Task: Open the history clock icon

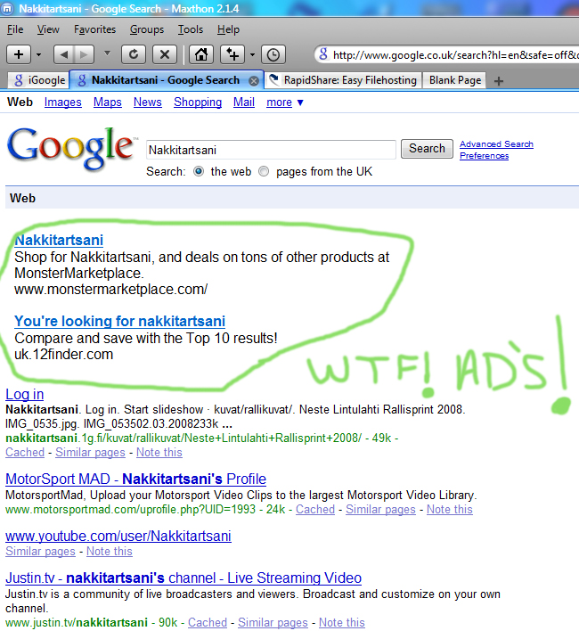Action: coord(273,54)
